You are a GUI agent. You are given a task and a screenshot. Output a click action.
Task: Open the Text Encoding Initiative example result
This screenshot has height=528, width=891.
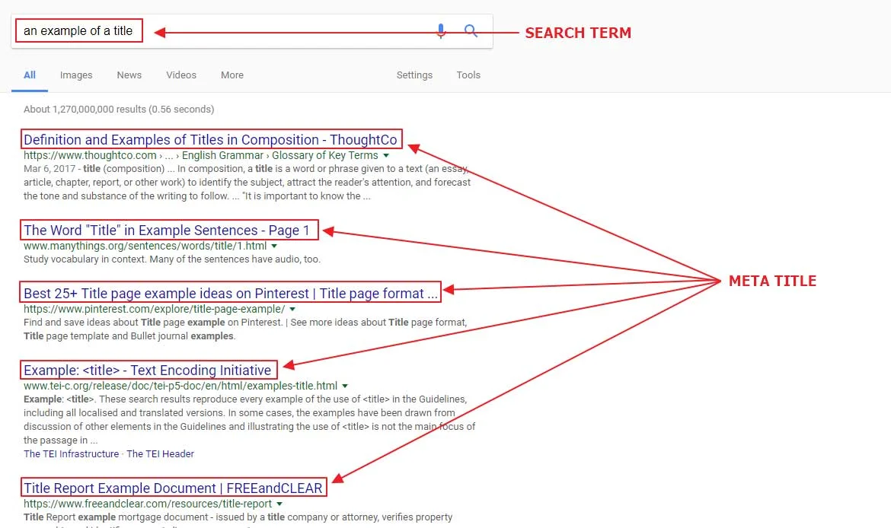click(x=148, y=371)
